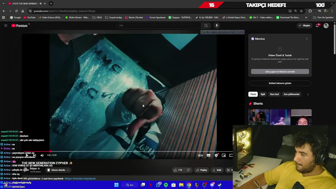Dislike the video thumbs down

pyautogui.click(x=188, y=170)
